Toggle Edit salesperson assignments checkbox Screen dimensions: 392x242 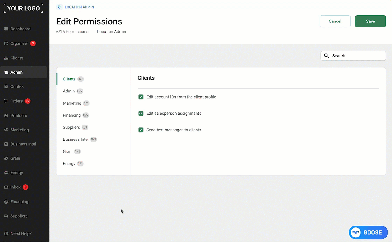[141, 113]
